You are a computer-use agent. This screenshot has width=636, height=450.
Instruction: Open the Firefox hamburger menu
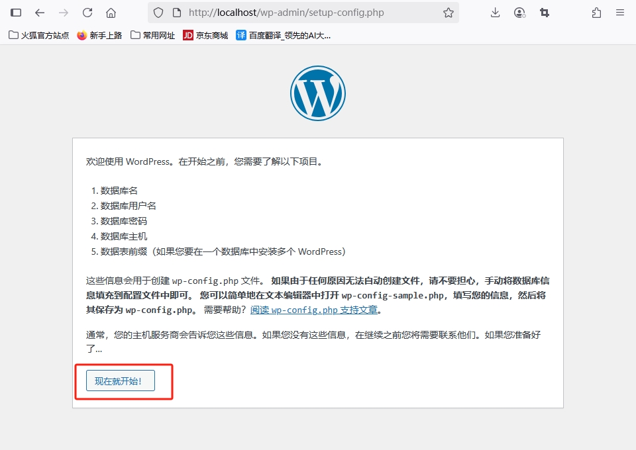click(620, 13)
